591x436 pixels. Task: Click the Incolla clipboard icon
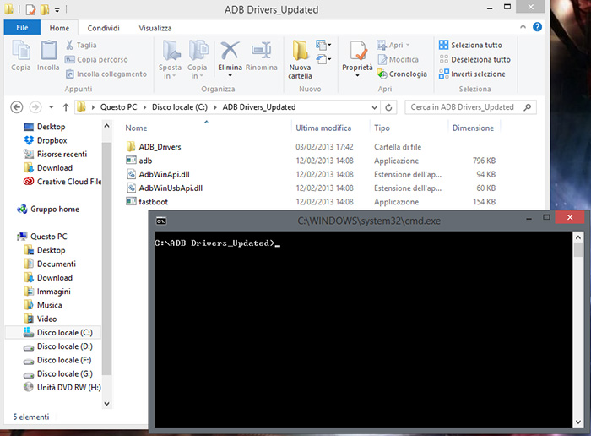(49, 51)
